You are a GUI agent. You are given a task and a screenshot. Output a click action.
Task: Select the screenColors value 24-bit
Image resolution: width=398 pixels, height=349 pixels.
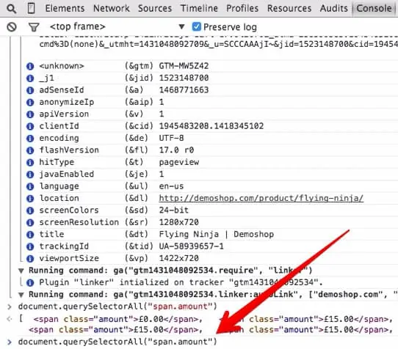tap(174, 210)
